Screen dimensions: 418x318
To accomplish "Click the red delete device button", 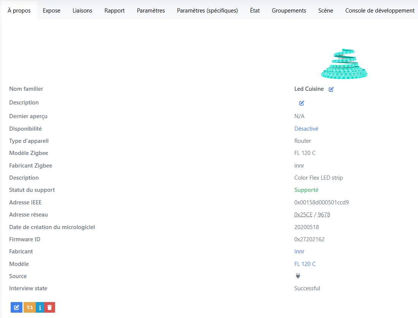I will (49, 307).
